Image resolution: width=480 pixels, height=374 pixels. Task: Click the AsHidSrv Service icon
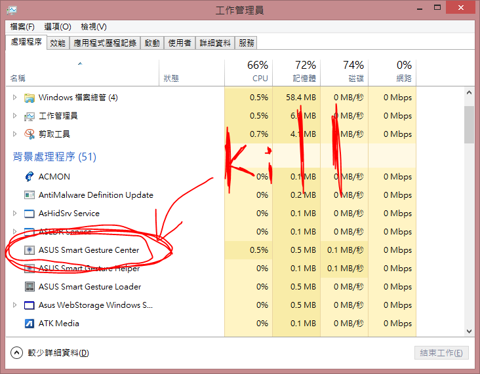click(x=30, y=214)
